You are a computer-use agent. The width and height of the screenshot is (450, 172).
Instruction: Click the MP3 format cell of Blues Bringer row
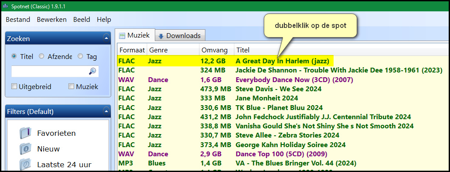[x=125, y=163]
